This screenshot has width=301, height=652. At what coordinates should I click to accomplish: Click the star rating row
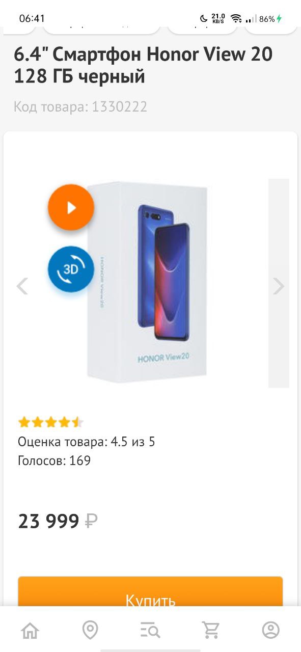pos(50,422)
